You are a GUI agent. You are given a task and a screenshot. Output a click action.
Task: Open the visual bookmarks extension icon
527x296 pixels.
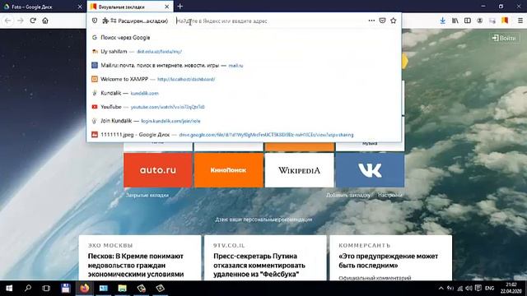coord(505,21)
